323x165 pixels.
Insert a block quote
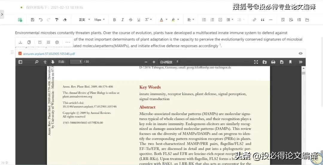point(263,20)
